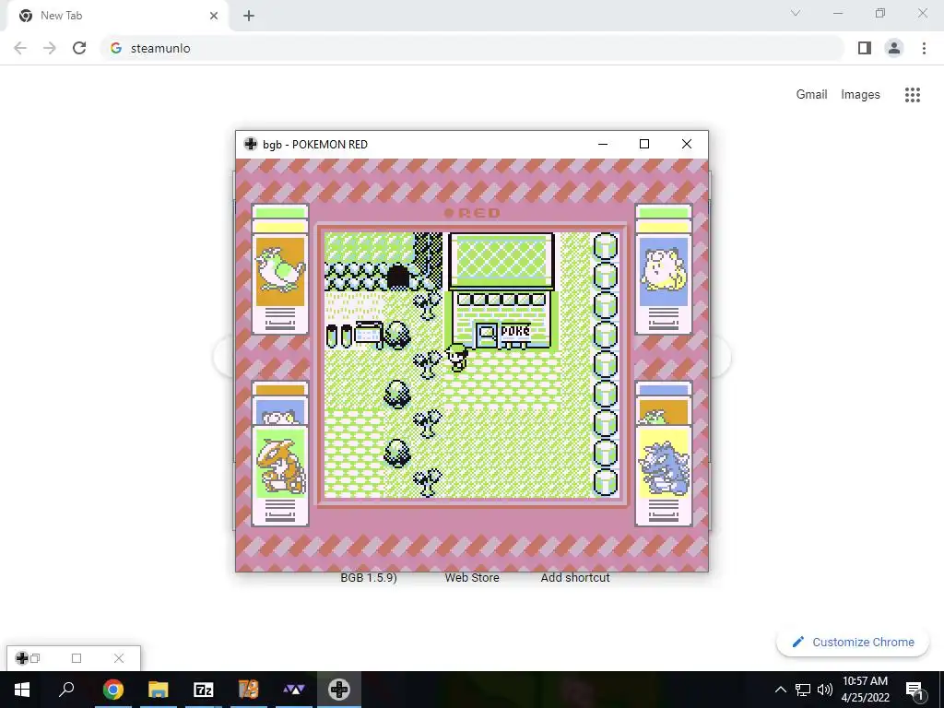Click the small bgb icon in minimized window
This screenshot has width=944, height=708.
(22, 658)
